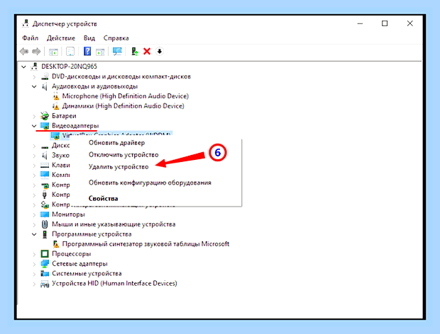Open Свойства from the context menu

(103, 199)
